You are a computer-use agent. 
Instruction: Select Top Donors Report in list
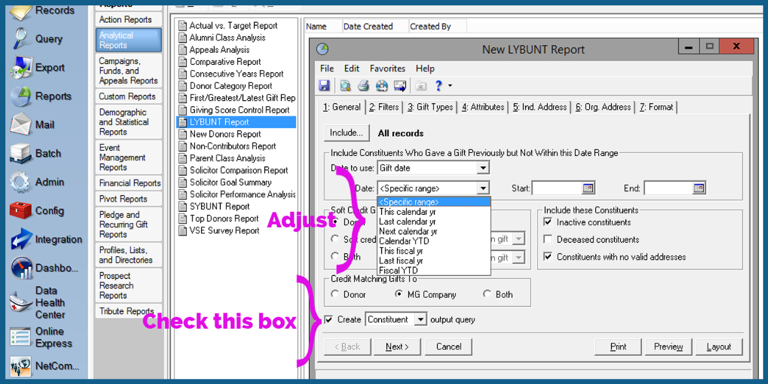(224, 218)
